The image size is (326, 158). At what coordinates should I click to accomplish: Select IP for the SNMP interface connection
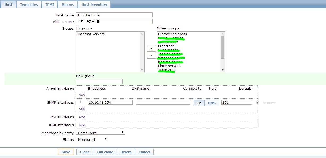(199, 103)
